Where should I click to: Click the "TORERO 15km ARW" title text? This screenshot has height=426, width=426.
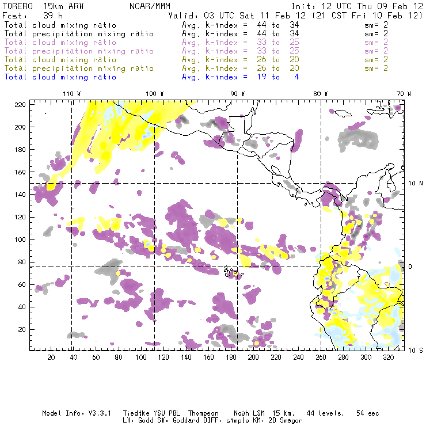(x=43, y=6)
